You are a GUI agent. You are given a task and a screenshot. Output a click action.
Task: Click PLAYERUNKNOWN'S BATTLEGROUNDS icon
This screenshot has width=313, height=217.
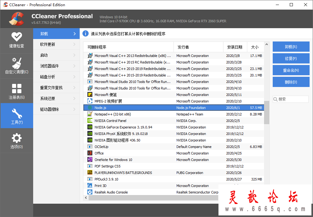(x=90, y=172)
